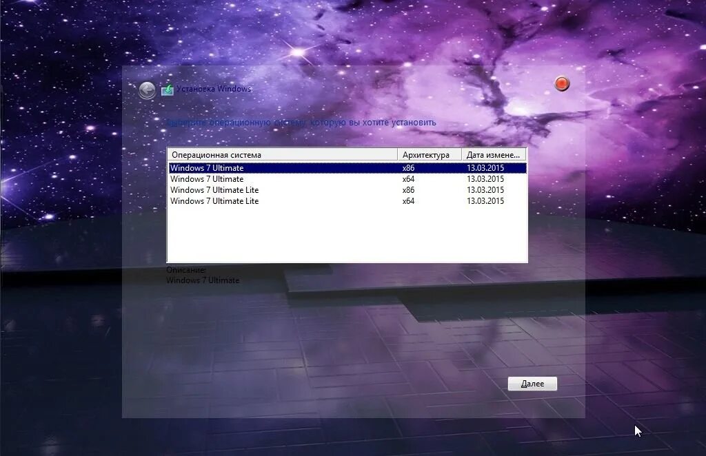The height and width of the screenshot is (456, 706).
Task: Click the Установка Windows title text
Action: point(214,89)
